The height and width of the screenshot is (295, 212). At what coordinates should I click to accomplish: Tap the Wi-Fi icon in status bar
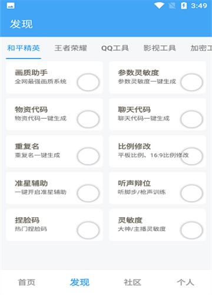click(159, 5)
